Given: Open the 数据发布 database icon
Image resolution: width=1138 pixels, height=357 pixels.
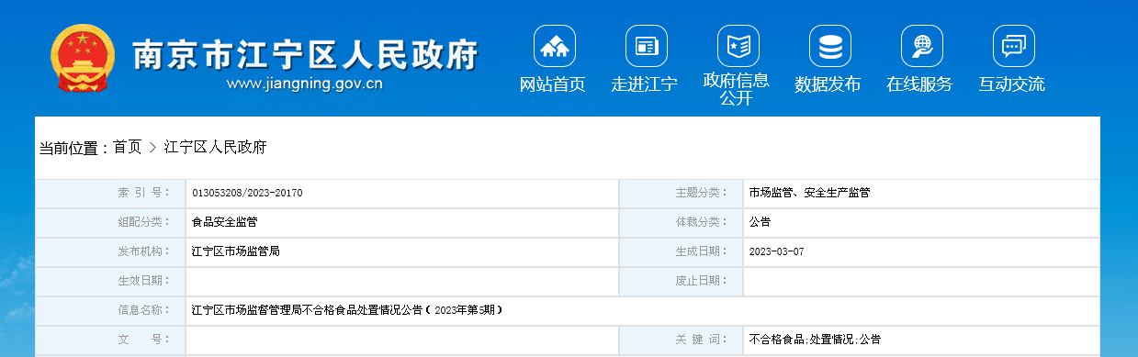Looking at the screenshot, I should pos(830,46).
